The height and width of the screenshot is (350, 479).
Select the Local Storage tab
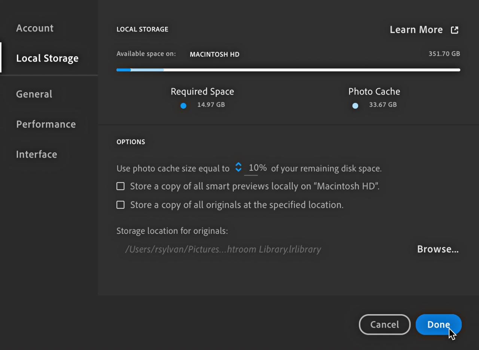coord(47,58)
